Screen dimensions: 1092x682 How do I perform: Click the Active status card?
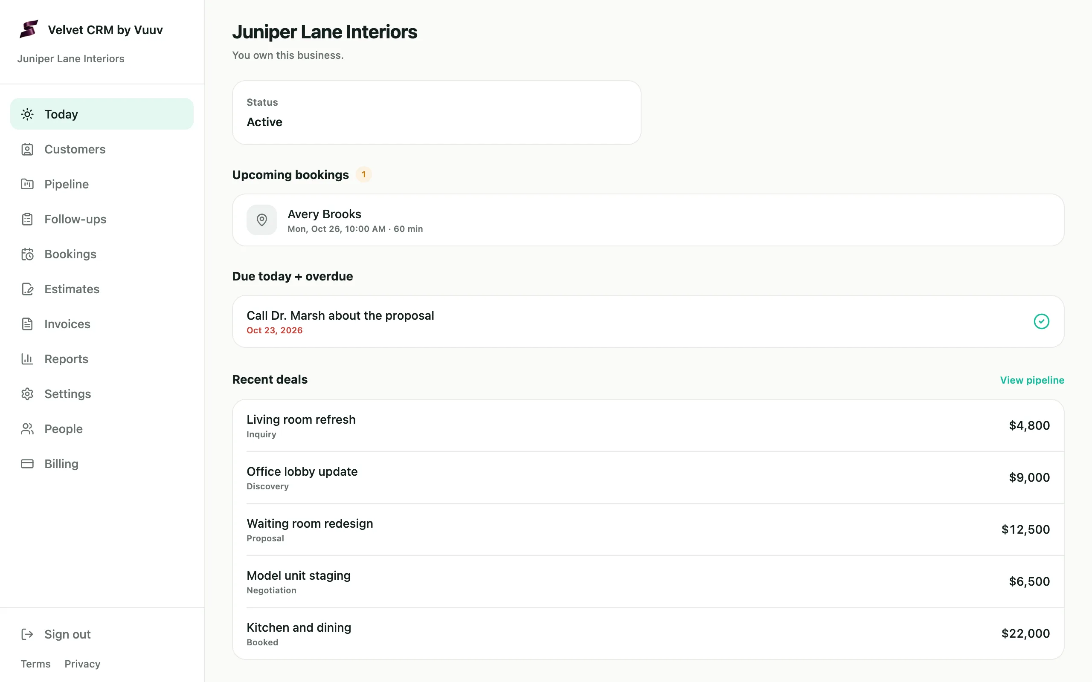(436, 113)
